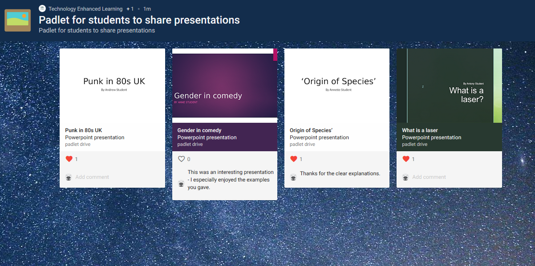This screenshot has height=266, width=535.
Task: Click the board title heading text
Action: click(x=139, y=20)
